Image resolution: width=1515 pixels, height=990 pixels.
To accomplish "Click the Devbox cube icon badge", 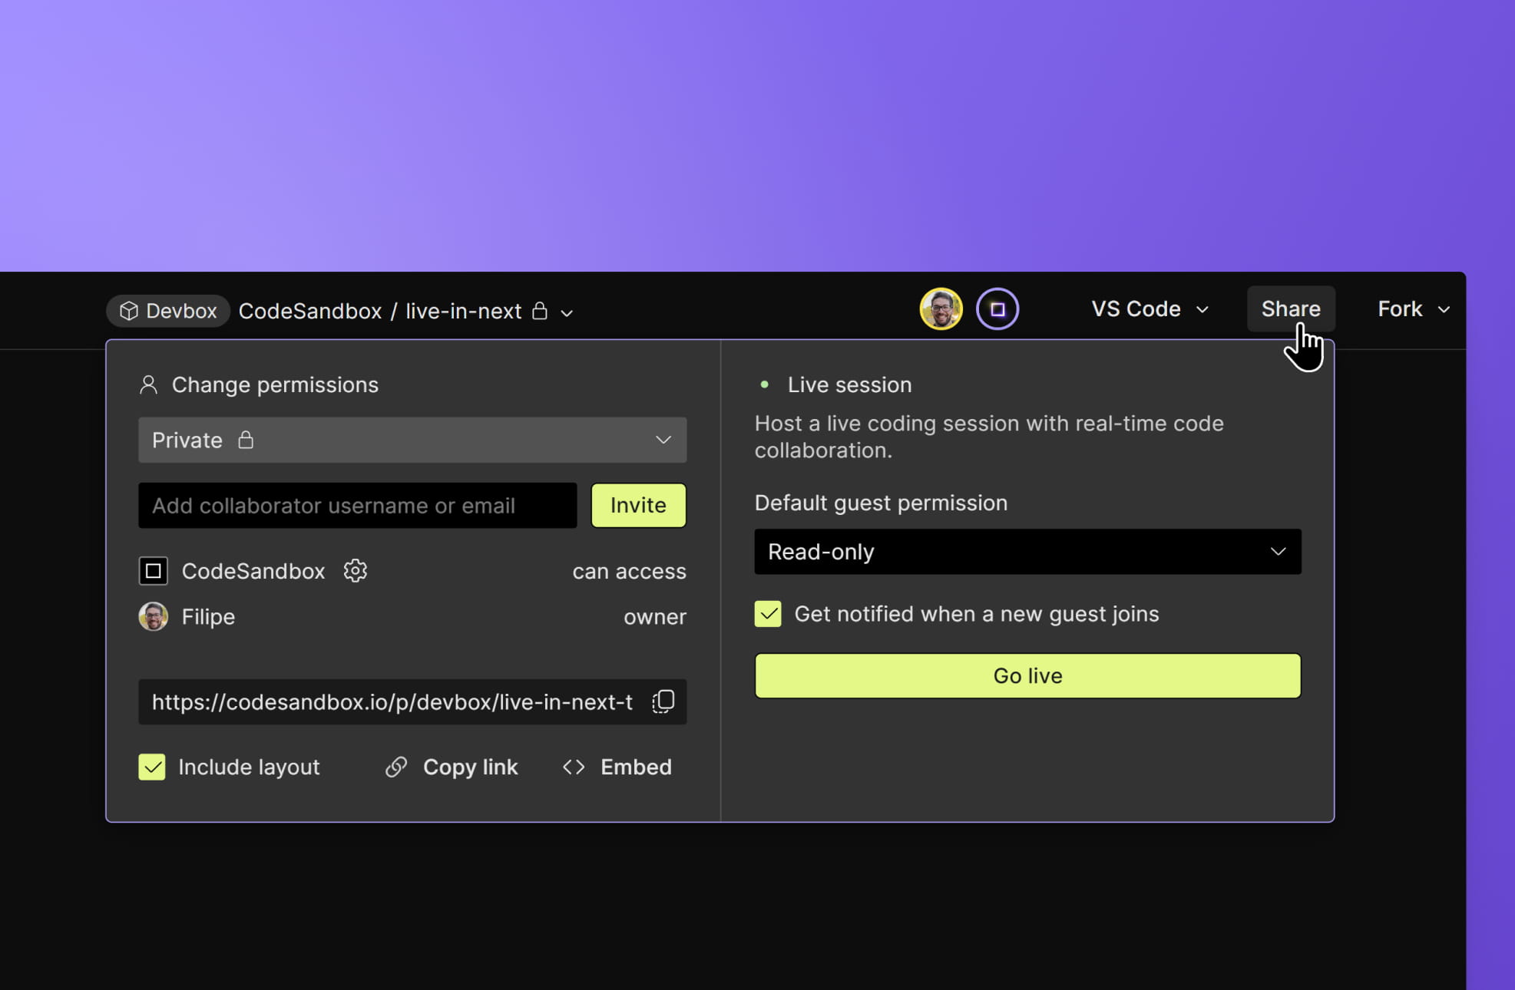I will (129, 311).
